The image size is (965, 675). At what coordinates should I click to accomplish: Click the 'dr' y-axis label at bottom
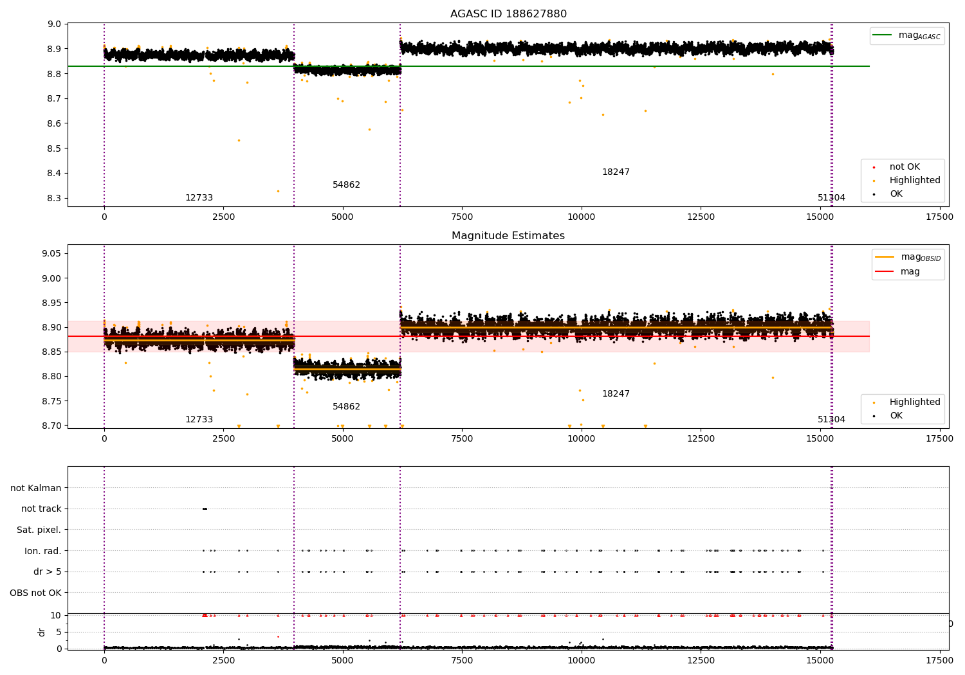pos(42,632)
